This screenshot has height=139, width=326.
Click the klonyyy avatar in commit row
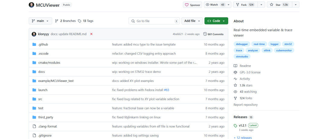pos(34,34)
